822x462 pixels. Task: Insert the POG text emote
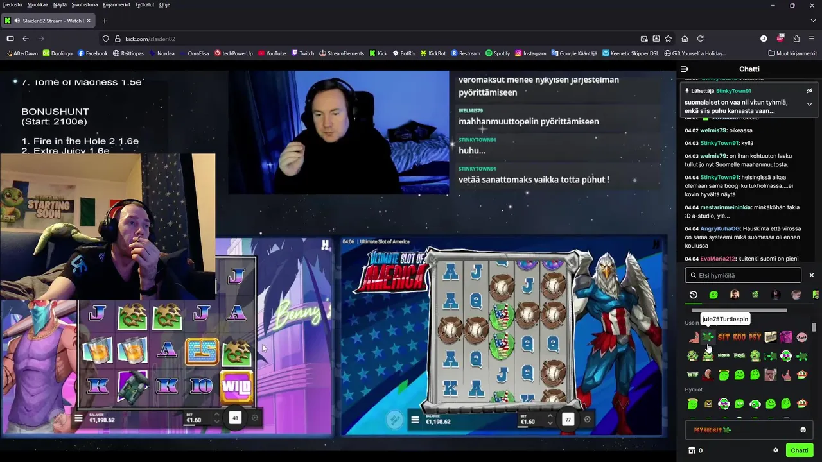pos(739,355)
